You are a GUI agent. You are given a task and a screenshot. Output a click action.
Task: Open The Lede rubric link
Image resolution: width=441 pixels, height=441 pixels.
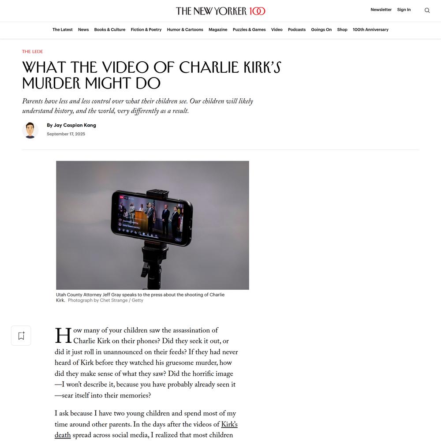pos(32,52)
